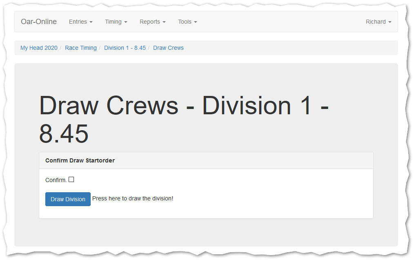This screenshot has height=260, width=414.
Task: Click the caret arrow beside Timing
Action: pos(126,22)
